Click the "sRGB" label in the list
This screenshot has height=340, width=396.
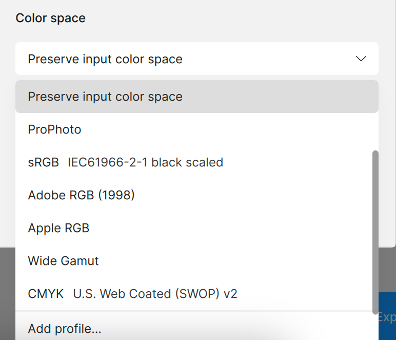click(x=44, y=162)
